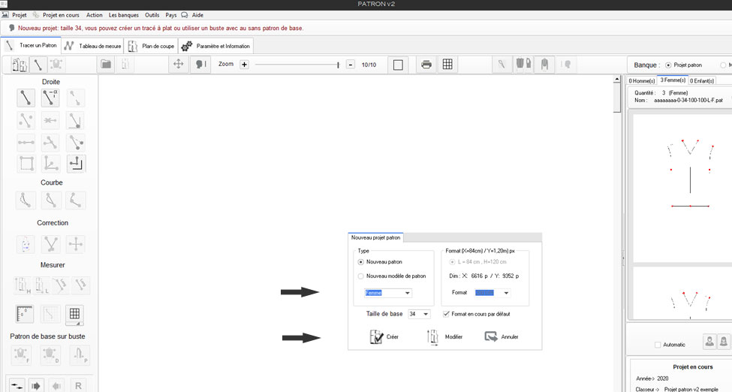Click the pan/move arrows tool
The height and width of the screenshot is (392, 732).
coord(179,65)
